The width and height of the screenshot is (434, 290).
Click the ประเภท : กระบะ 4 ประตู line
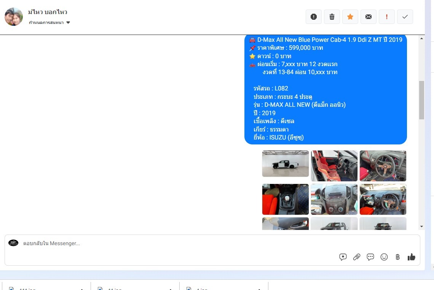pyautogui.click(x=283, y=97)
